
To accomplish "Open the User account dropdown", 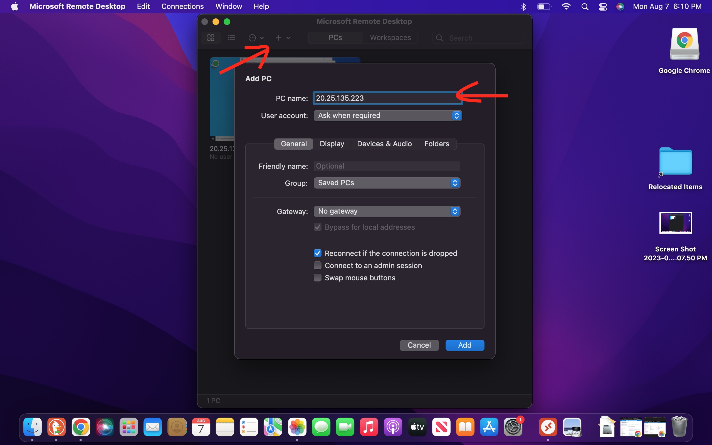I will click(387, 116).
